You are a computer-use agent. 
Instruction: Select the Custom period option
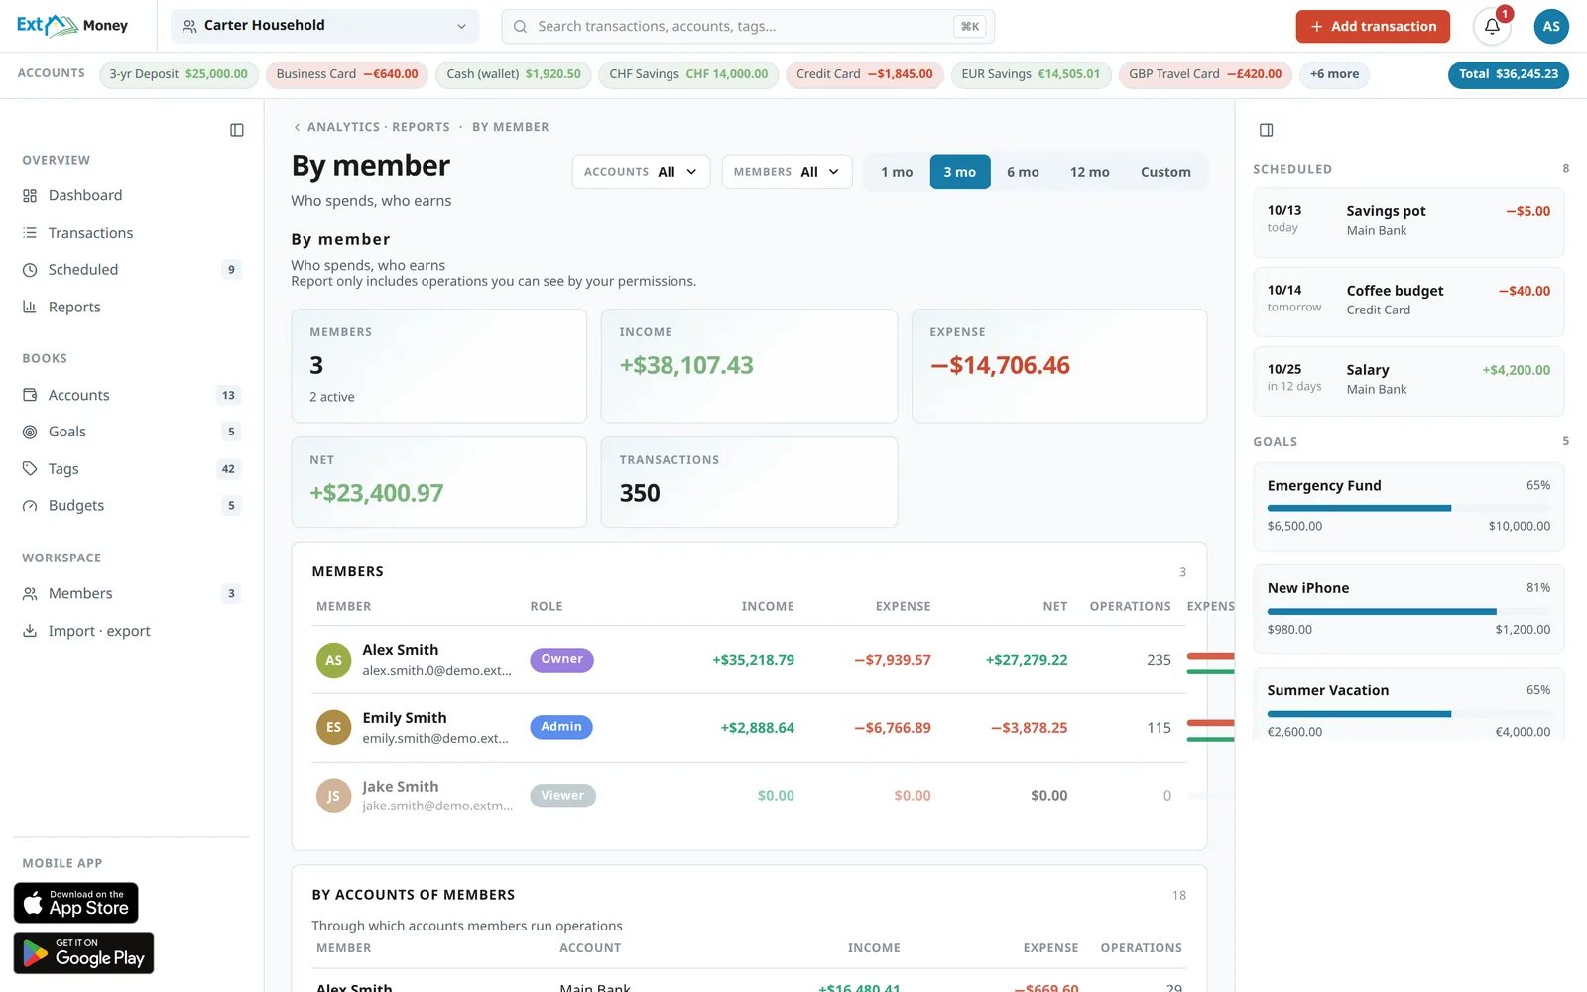click(x=1165, y=172)
